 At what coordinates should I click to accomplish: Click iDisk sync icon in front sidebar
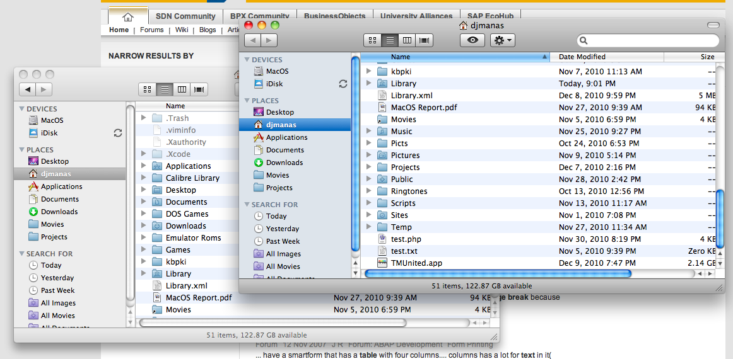343,84
